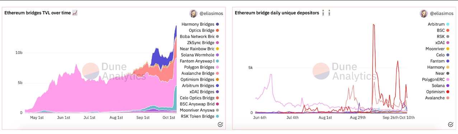Image resolution: width=458 pixels, height=134 pixels.
Task: Toggle Avalanche series in depositors legend
Action: [x=438, y=98]
